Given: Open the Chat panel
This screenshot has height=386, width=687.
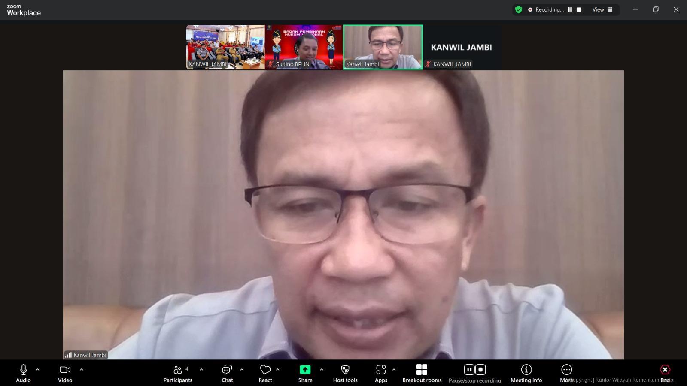Looking at the screenshot, I should tap(227, 373).
